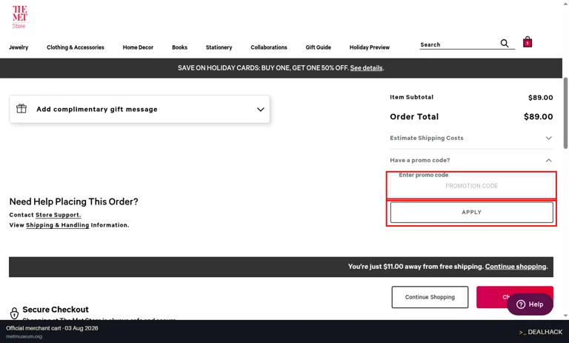Expand Estimate Shipping Costs section
Image resolution: width=569 pixels, height=343 pixels.
pos(471,138)
